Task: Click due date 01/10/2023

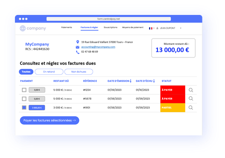Action: pos(143,90)
